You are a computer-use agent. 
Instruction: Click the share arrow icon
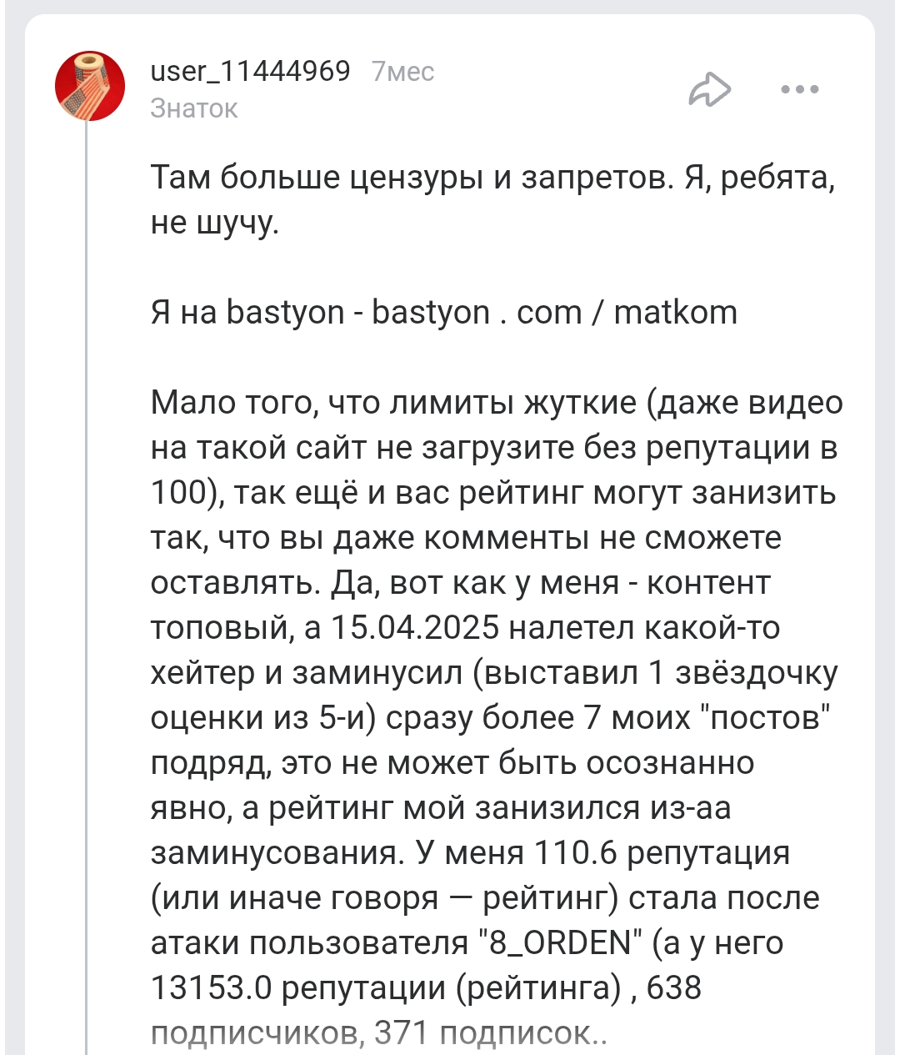pyautogui.click(x=709, y=89)
